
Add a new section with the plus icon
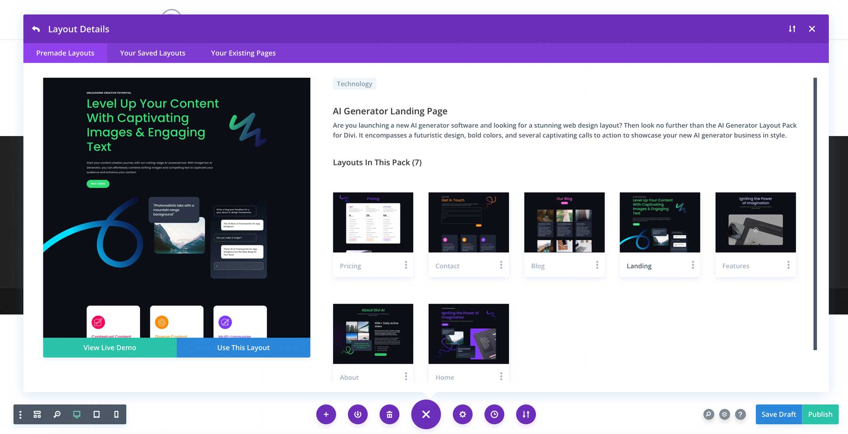point(326,414)
